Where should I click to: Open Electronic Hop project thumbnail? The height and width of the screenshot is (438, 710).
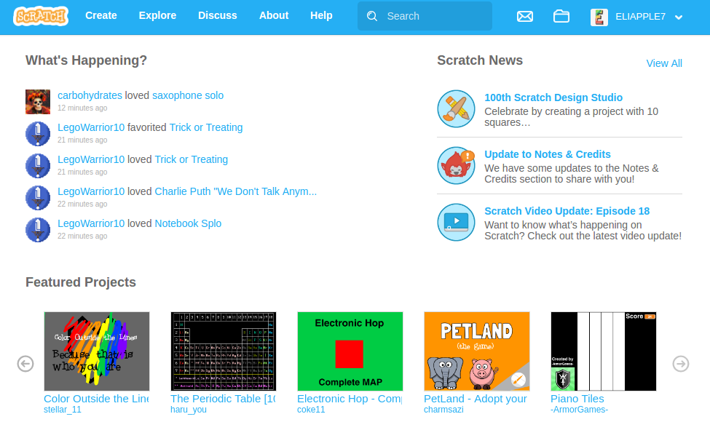(x=350, y=351)
